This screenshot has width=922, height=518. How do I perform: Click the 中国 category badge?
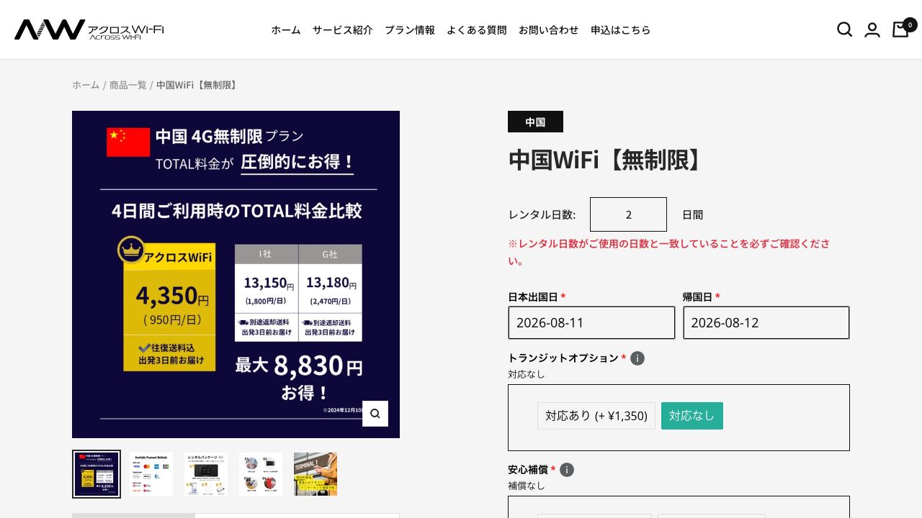[x=535, y=122]
